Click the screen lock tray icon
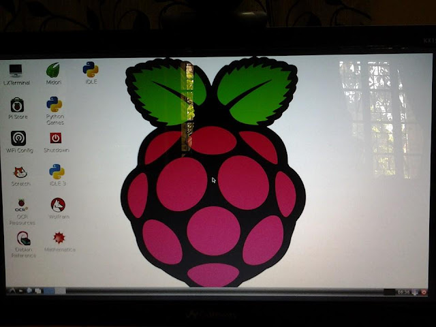Image resolution: width=436 pixels, height=327 pixels. coord(416,292)
